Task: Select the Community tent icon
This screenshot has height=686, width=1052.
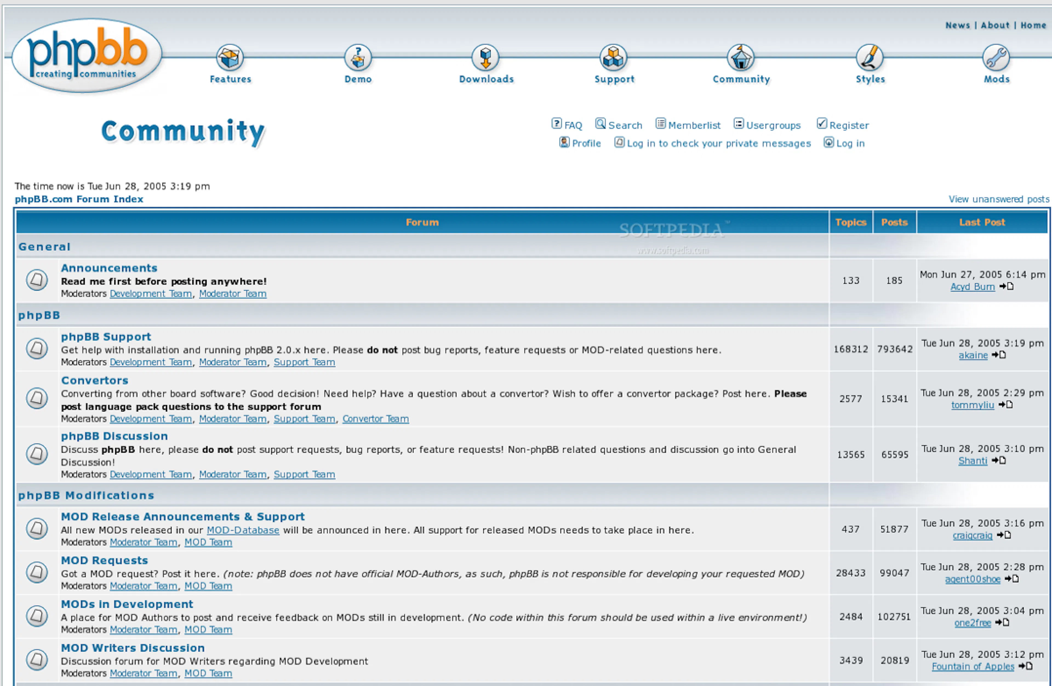Action: click(741, 57)
